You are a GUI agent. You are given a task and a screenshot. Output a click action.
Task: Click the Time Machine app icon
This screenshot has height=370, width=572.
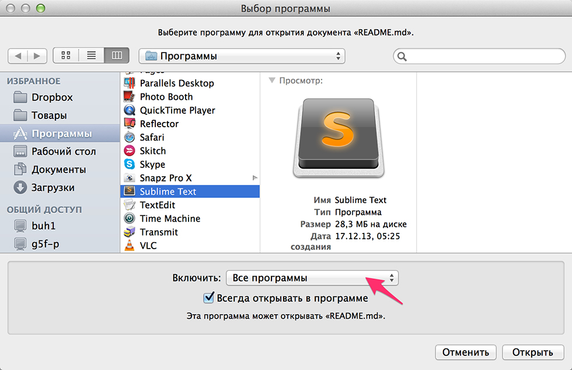click(x=130, y=219)
